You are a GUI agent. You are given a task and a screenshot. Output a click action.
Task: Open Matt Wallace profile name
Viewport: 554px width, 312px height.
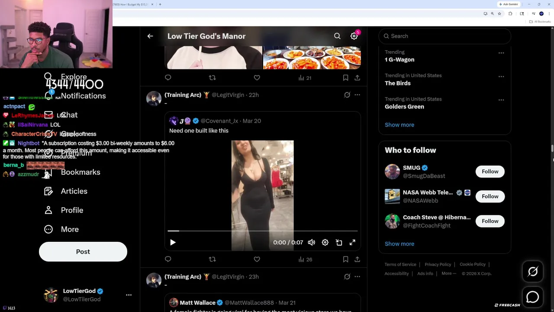coord(197,302)
